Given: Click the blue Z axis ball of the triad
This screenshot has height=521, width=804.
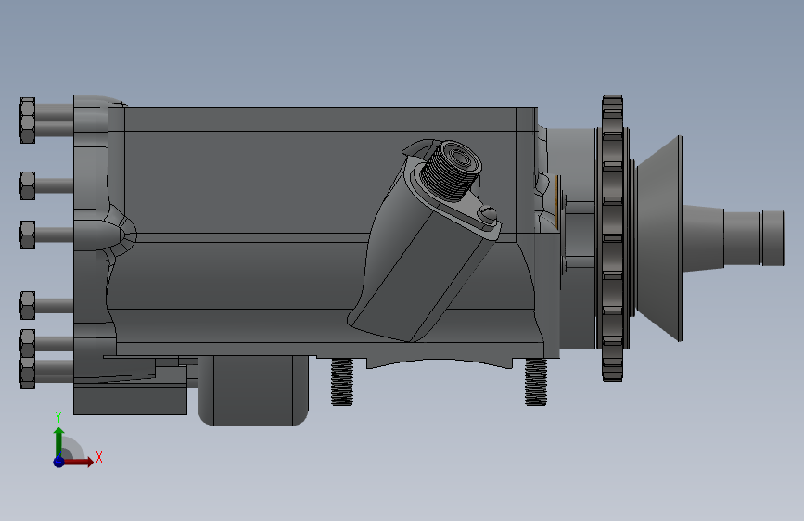Looking at the screenshot, I should tap(58, 462).
